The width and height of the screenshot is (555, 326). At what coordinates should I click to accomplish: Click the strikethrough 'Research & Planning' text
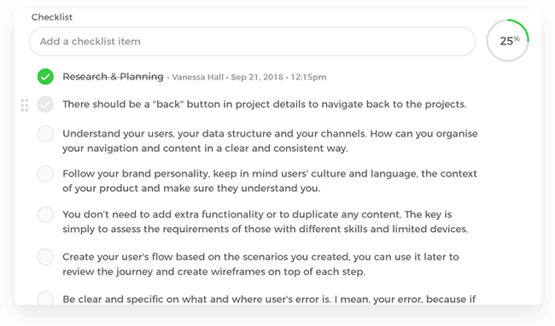pyautogui.click(x=113, y=76)
